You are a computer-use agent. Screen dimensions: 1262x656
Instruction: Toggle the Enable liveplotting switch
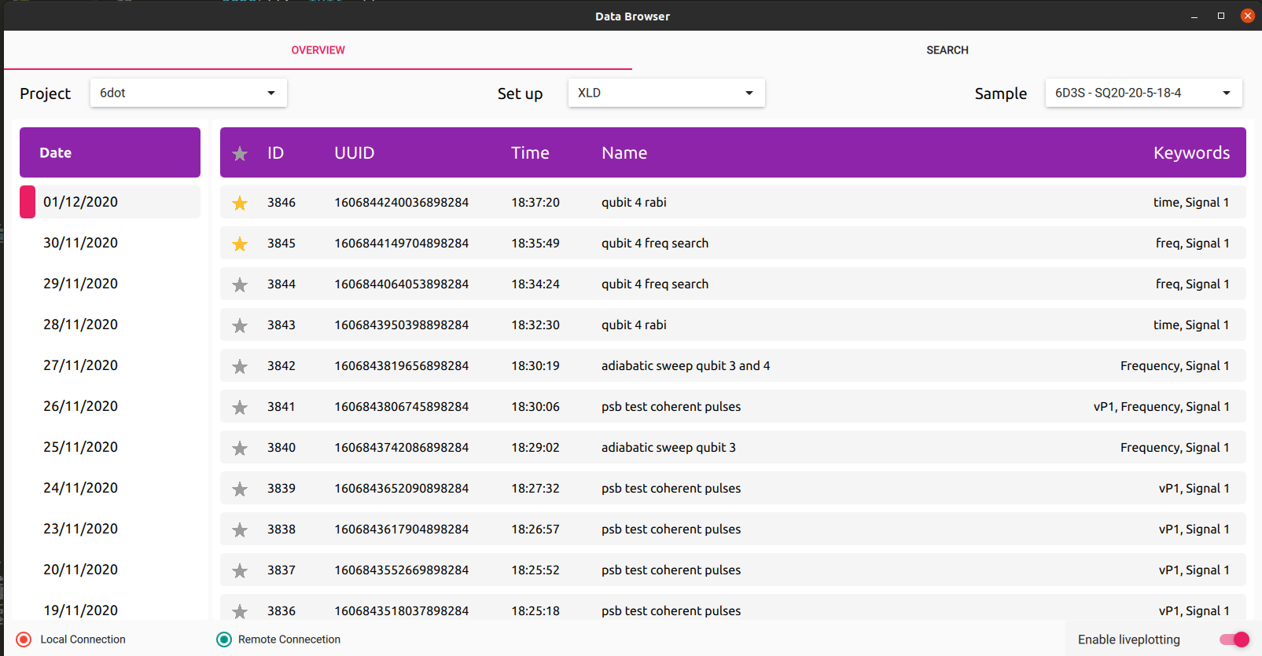coord(1234,640)
